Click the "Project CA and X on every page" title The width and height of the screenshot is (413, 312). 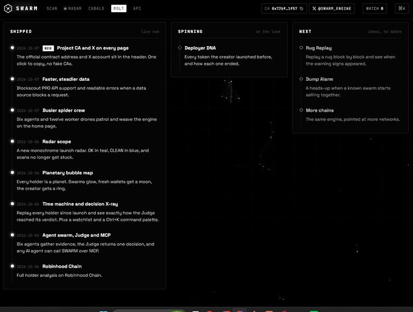point(93,48)
